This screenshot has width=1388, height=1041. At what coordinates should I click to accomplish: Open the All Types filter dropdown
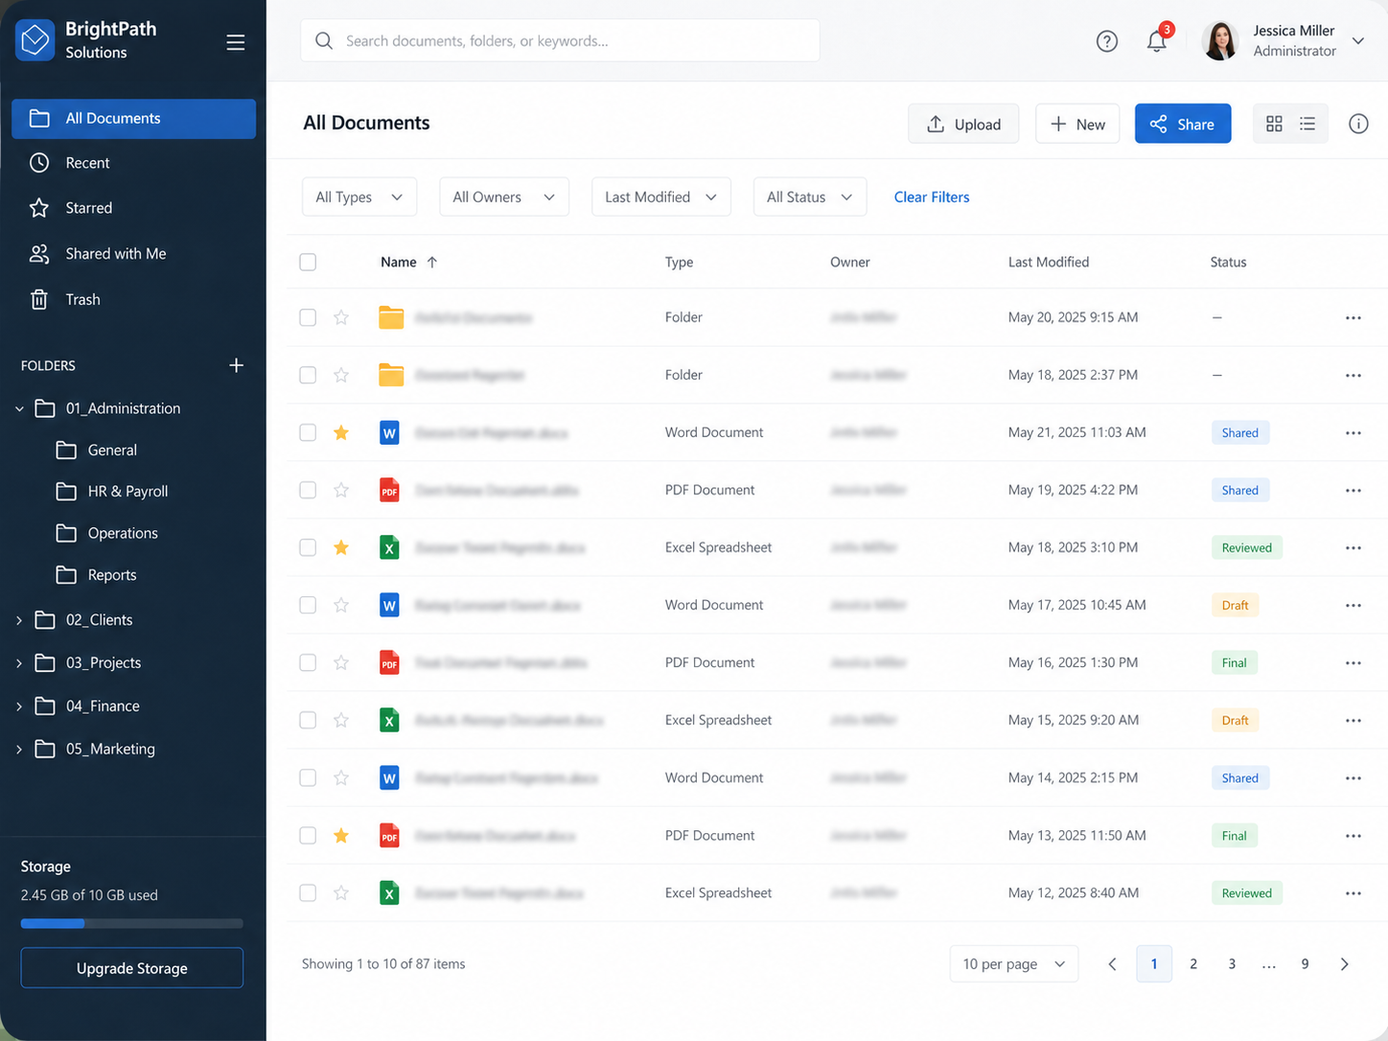(x=359, y=197)
